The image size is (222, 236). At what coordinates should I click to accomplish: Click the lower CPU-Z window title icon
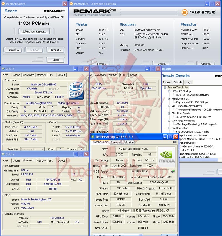click(3, 154)
